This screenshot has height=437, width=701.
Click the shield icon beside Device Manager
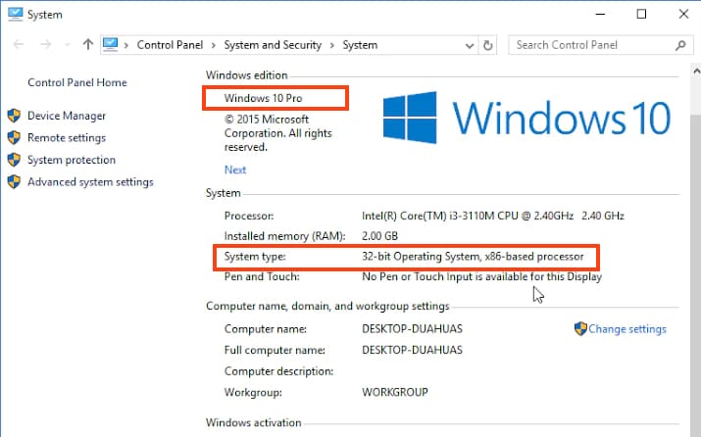(14, 116)
